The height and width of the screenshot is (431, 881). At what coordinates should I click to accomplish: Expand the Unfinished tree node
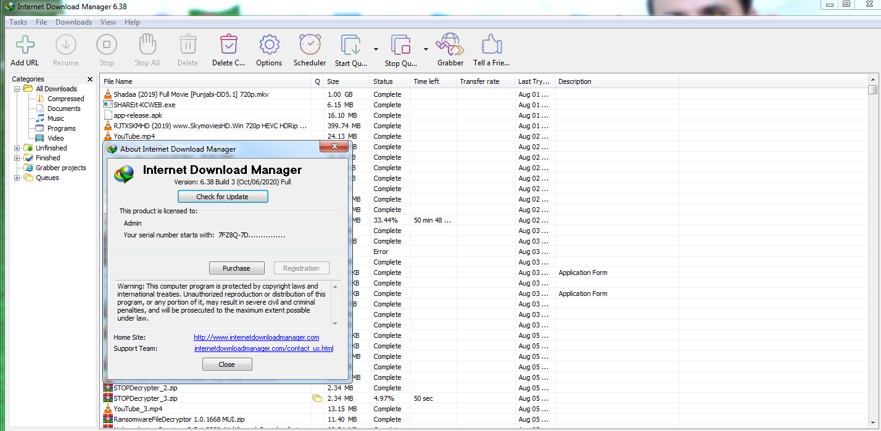tap(17, 148)
